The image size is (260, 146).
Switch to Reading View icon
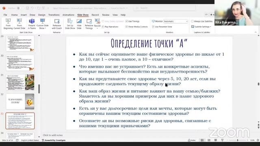point(216,140)
